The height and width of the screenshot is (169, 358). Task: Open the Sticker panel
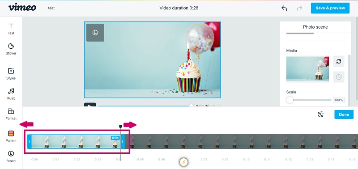pos(11,49)
